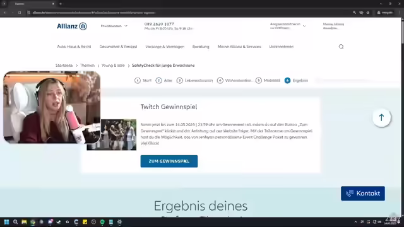Open the Auto, Haus & Recht menu
Viewport: 404px width, 227px height.
(x=74, y=47)
